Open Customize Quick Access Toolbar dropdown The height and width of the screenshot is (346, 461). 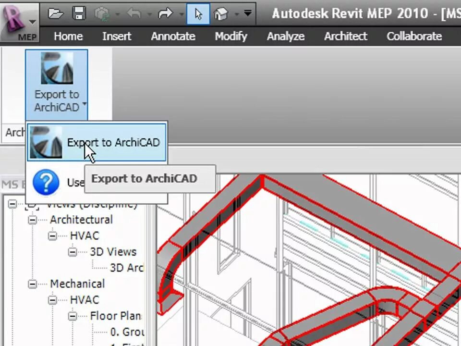(x=248, y=13)
